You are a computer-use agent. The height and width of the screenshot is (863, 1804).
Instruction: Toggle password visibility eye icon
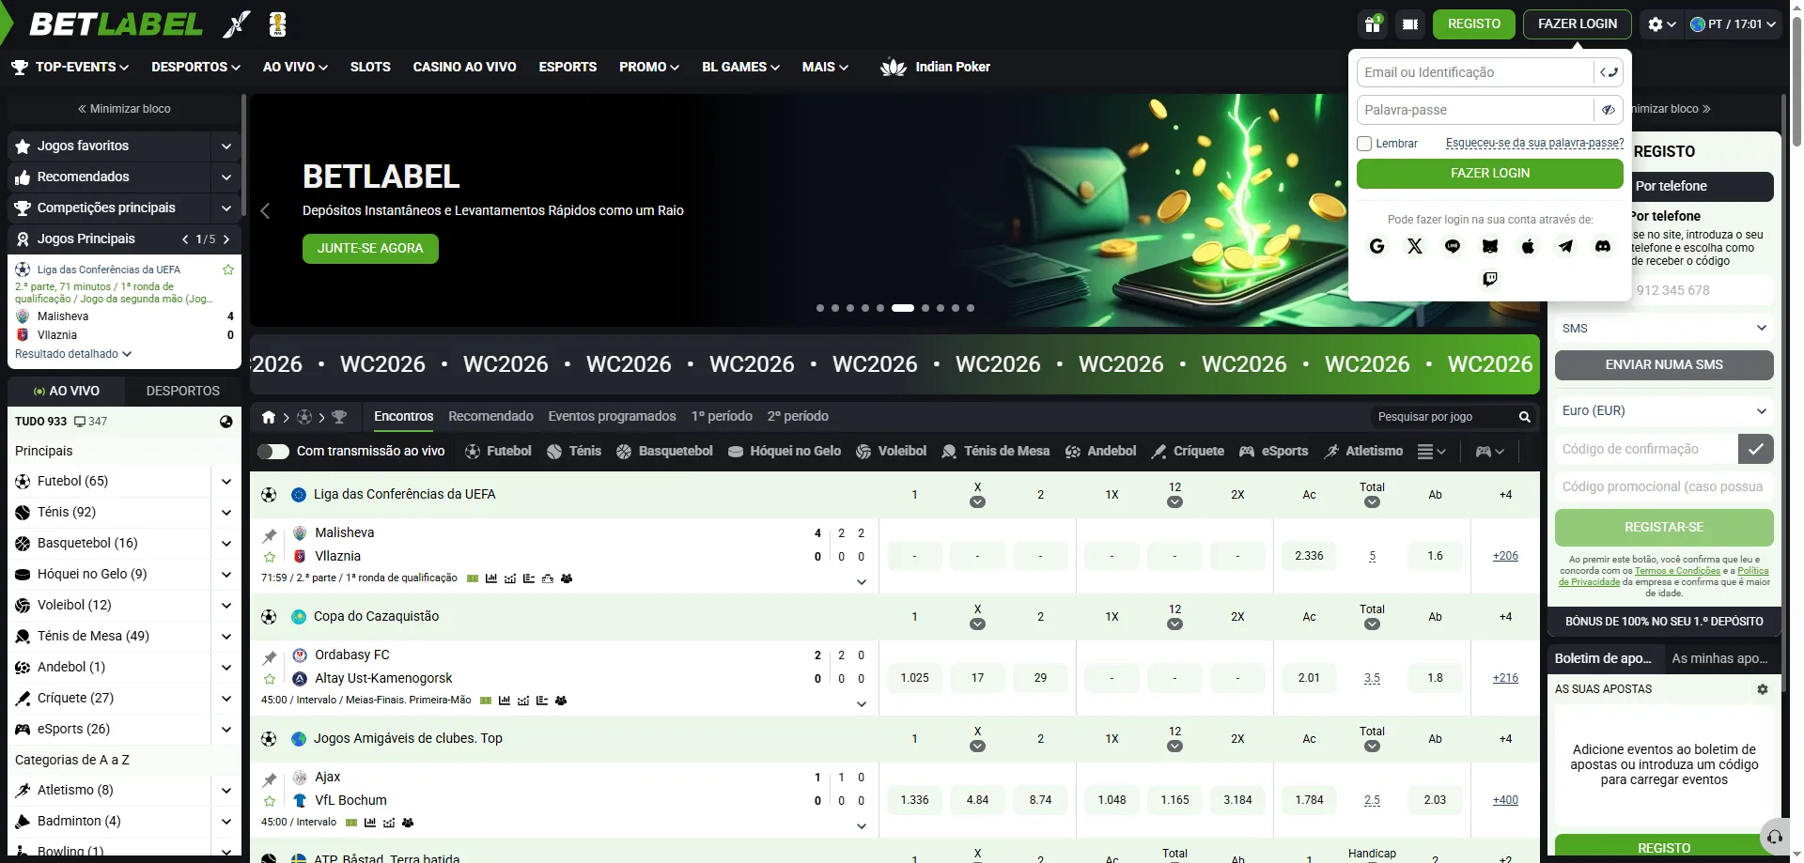click(1609, 110)
